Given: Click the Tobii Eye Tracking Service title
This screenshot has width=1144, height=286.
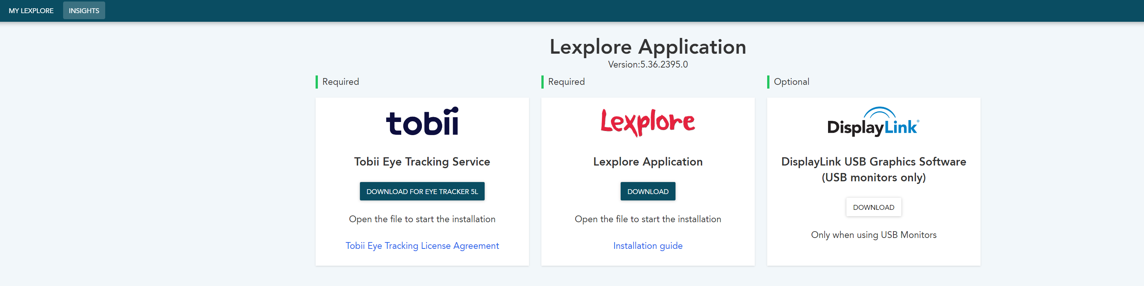Looking at the screenshot, I should 422,162.
